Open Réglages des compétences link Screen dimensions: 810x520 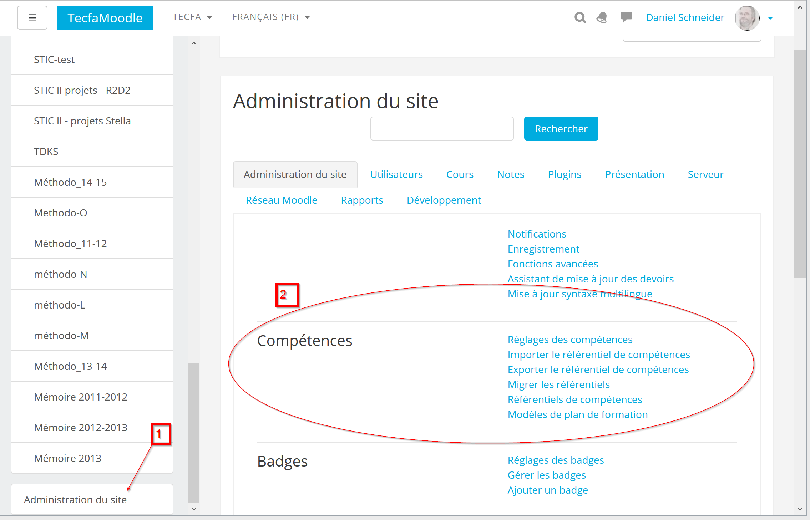coord(570,340)
